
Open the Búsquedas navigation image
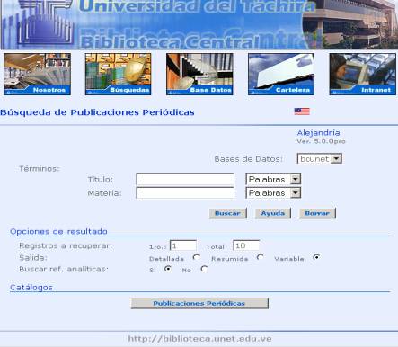tap(118, 75)
